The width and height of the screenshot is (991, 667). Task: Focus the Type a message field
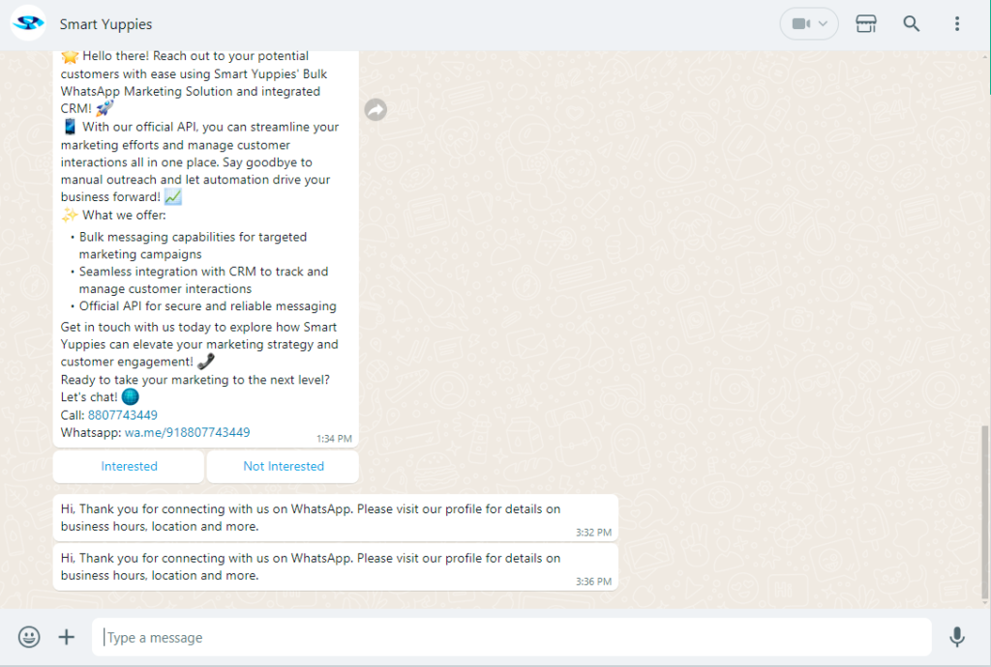click(513, 638)
